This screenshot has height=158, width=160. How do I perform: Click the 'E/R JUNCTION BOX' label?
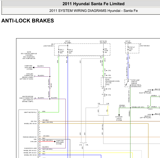pyautogui.click(x=49, y=45)
